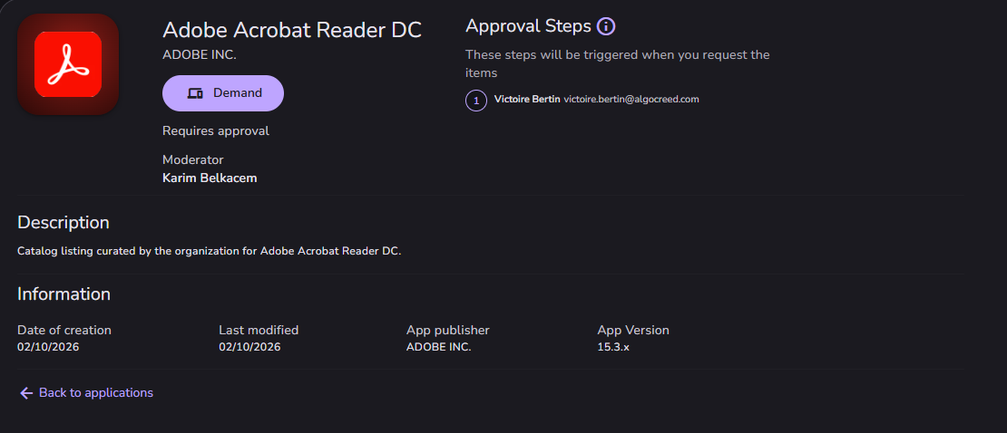Select the approver name Victoire Bertin

coord(526,100)
